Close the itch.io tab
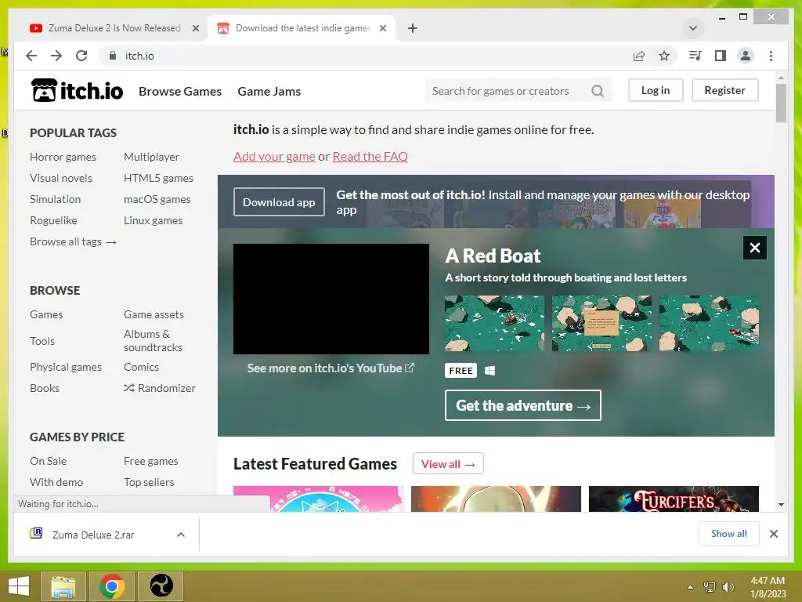 click(x=382, y=28)
